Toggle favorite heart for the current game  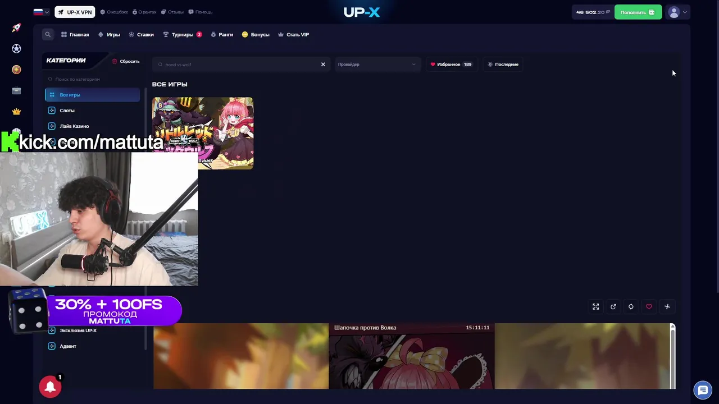click(649, 307)
